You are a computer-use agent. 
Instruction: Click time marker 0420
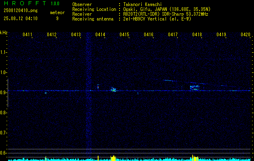point(246,35)
